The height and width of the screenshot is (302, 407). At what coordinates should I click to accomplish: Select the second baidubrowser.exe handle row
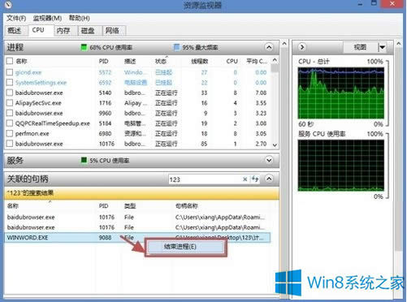click(x=137, y=227)
